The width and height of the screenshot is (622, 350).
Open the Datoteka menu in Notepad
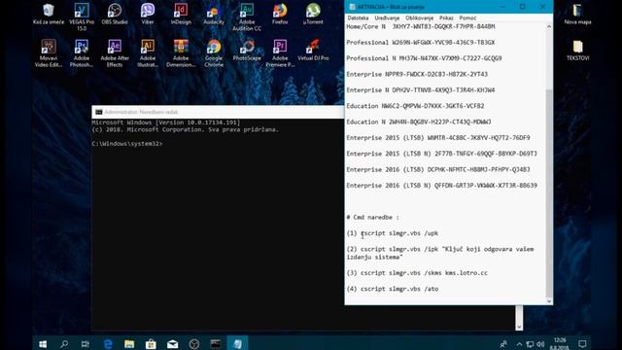(358, 17)
